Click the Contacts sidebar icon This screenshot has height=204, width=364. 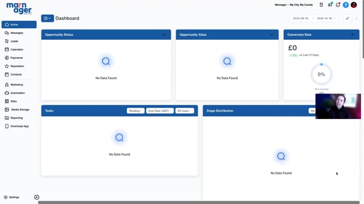point(7,74)
